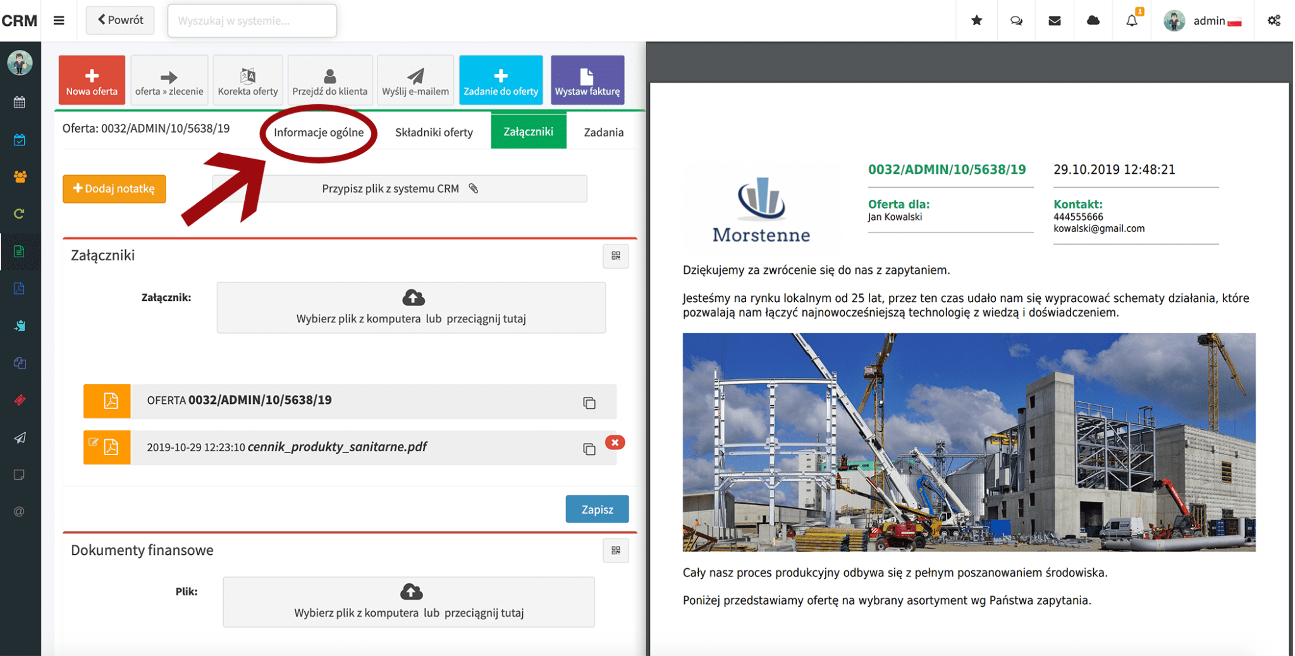Screen dimensions: 1295x656
Task: Open the orange customers group icon
Action: [20, 177]
